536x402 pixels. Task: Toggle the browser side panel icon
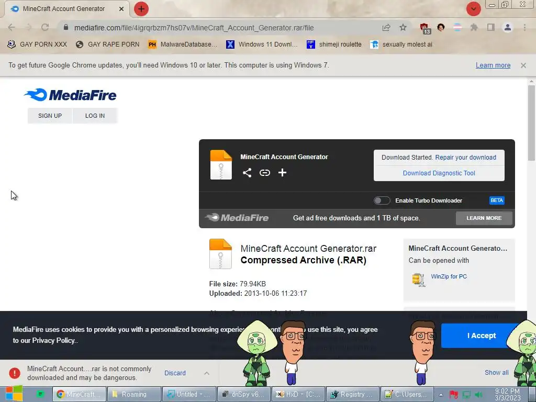pos(491,27)
